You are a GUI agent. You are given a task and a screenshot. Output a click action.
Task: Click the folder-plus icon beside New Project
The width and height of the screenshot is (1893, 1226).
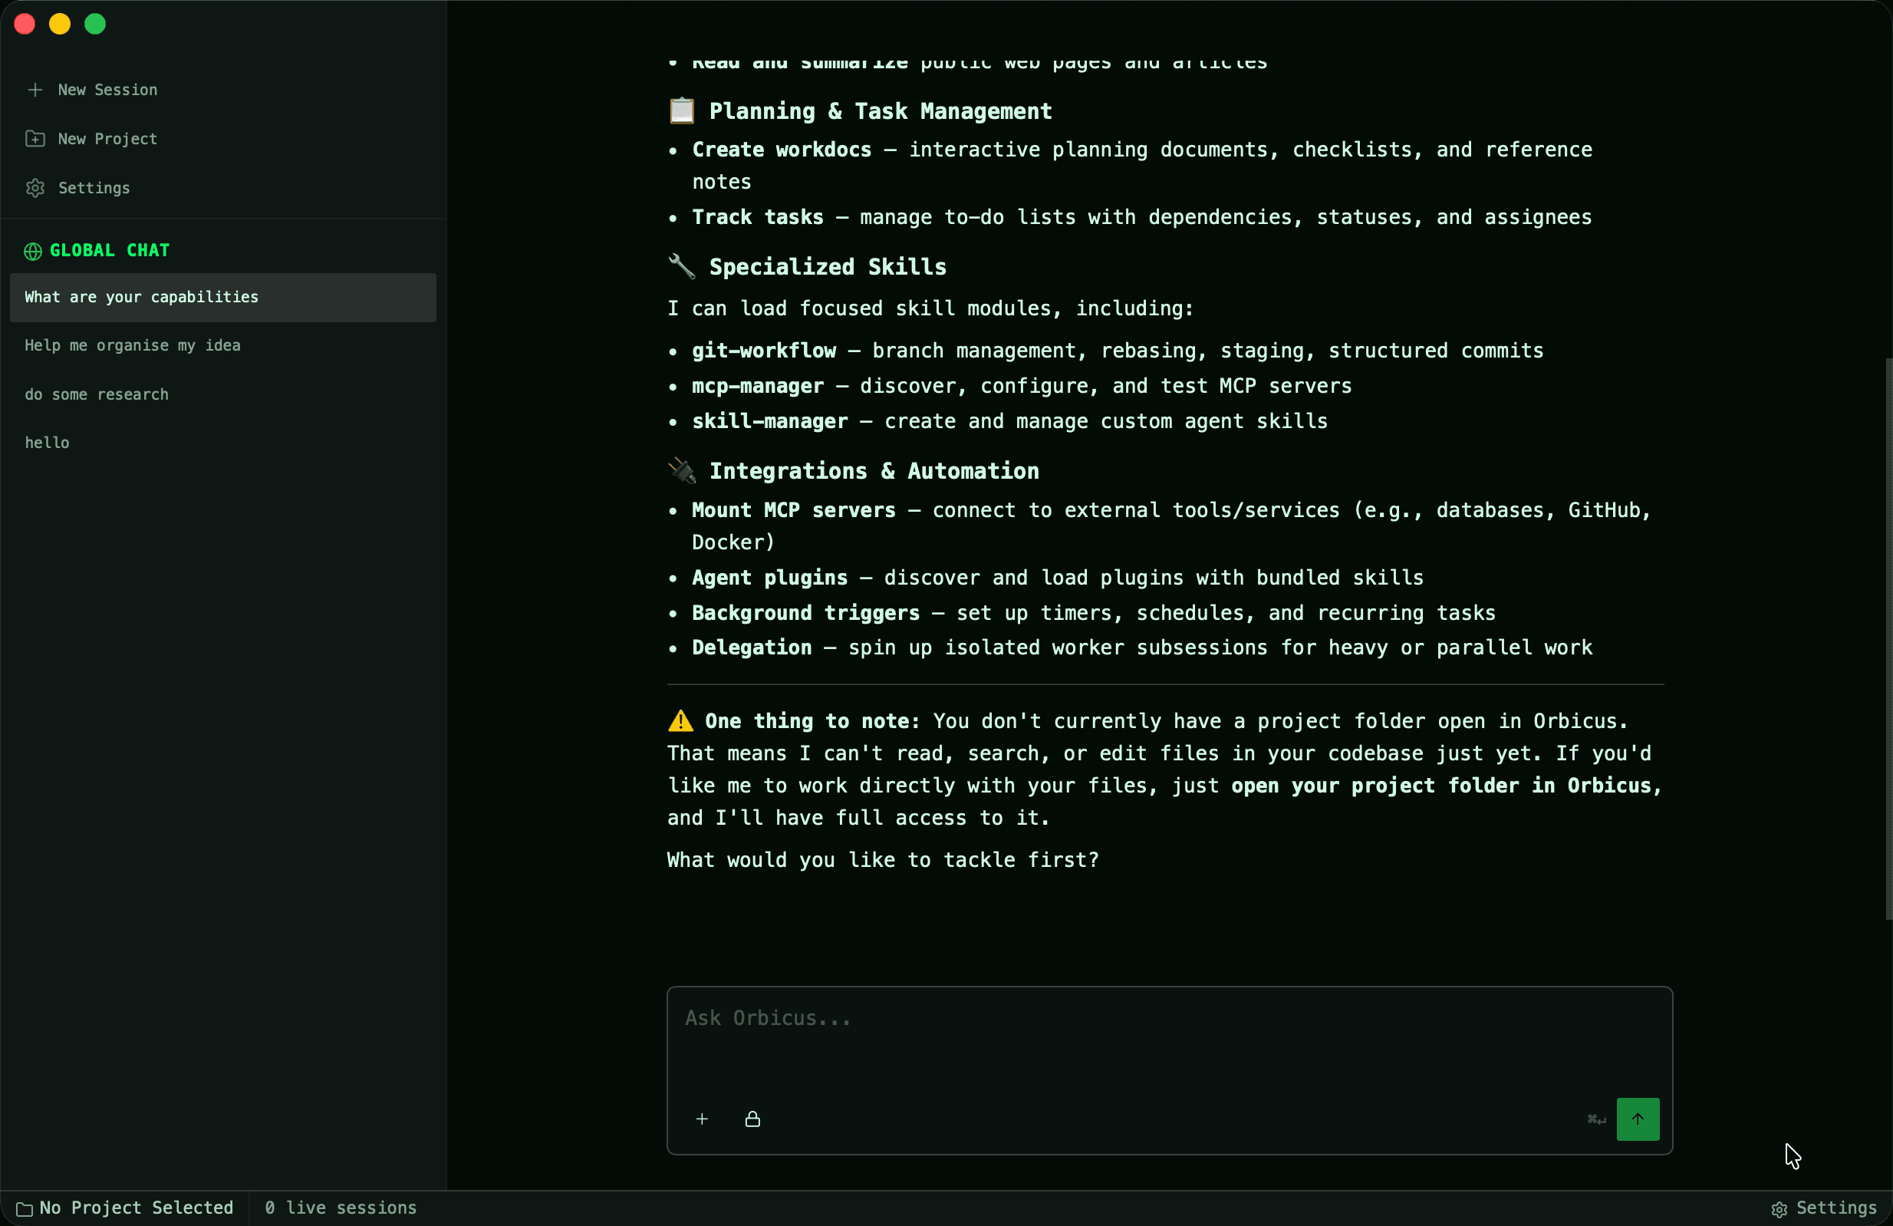point(35,138)
